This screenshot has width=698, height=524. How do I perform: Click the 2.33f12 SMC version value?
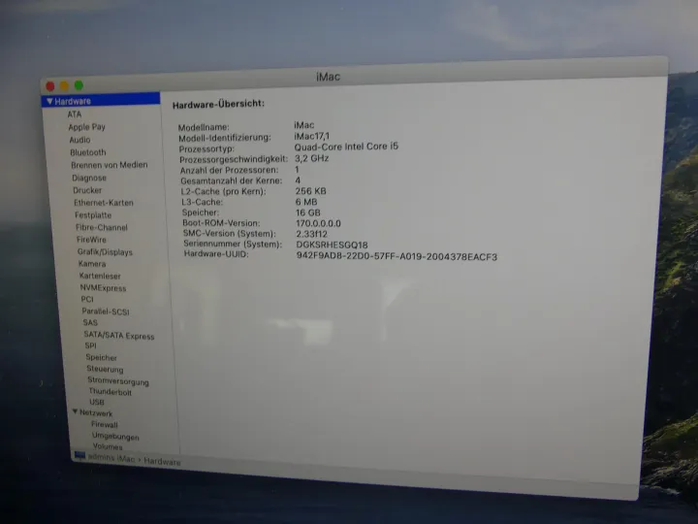[311, 234]
